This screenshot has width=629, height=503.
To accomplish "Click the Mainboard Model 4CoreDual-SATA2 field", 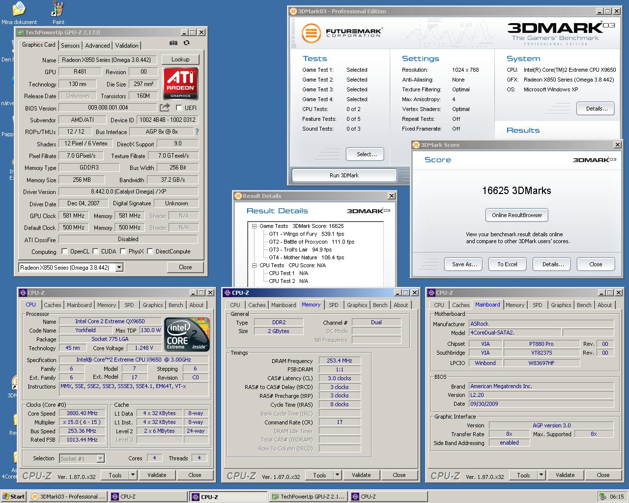I will tap(514, 333).
